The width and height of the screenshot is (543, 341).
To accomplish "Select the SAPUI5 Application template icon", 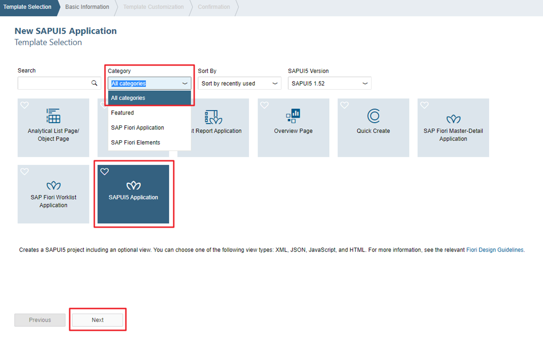I will click(134, 186).
